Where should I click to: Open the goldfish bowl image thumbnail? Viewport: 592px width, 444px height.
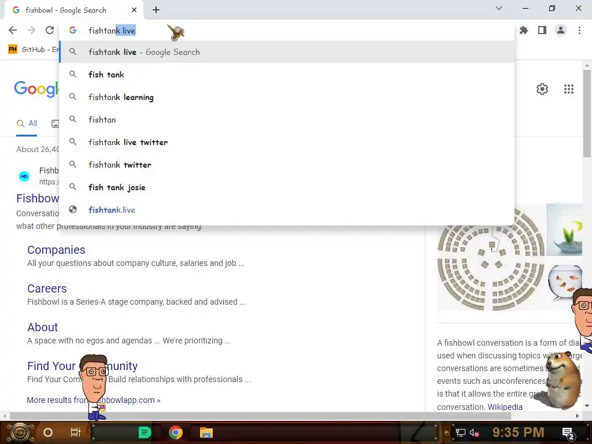[565, 282]
